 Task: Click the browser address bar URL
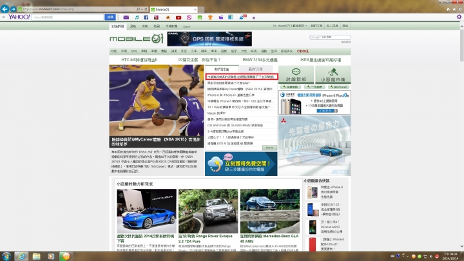(x=48, y=9)
